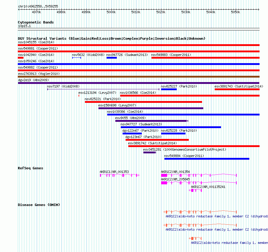Image resolution: width=268 pixels, height=252 pixels.
Task: Click the nsv947726 (Sudmant2013) label
Action: pos(127,55)
